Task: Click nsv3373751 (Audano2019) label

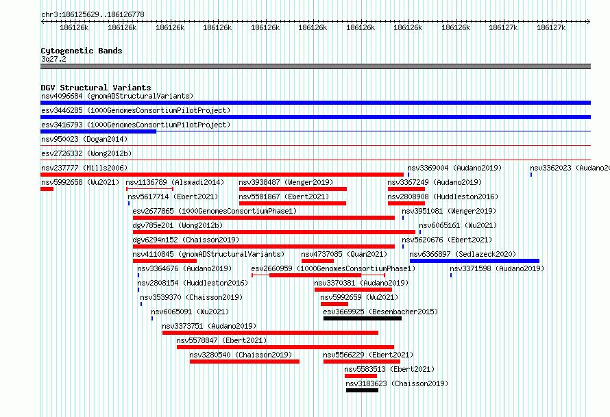Action: pyautogui.click(x=209, y=326)
